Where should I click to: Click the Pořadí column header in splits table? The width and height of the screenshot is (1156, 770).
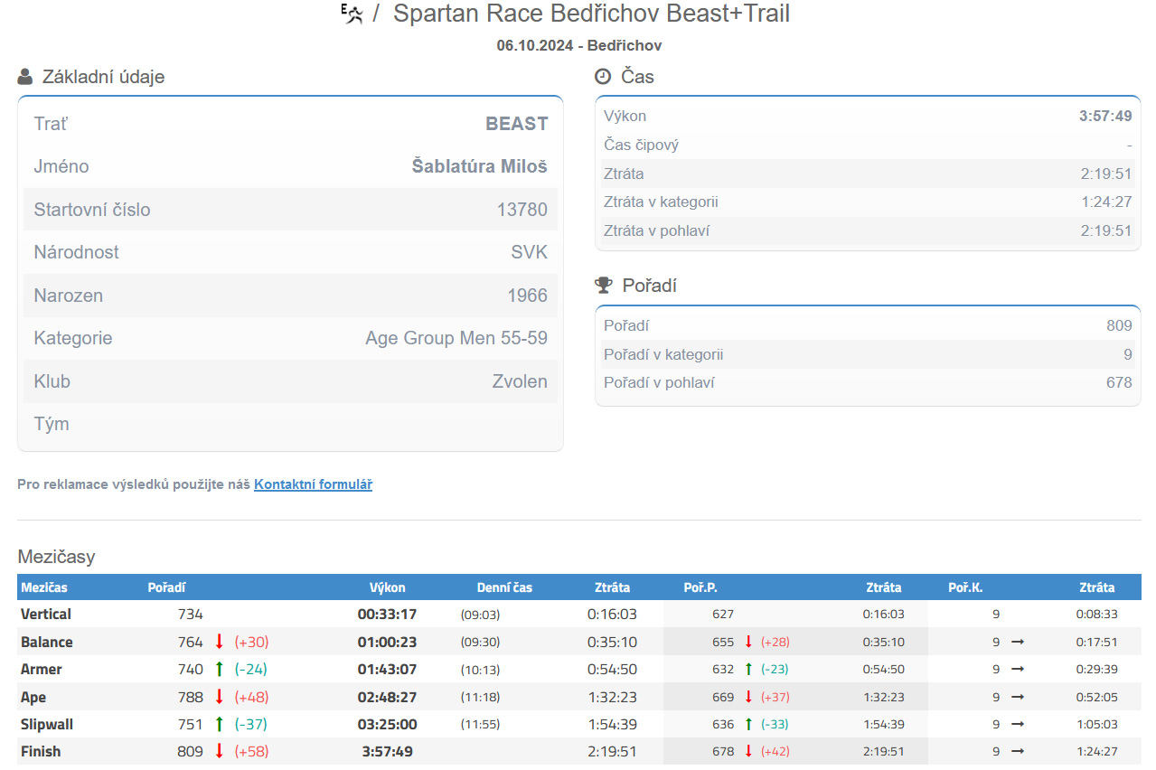click(166, 587)
